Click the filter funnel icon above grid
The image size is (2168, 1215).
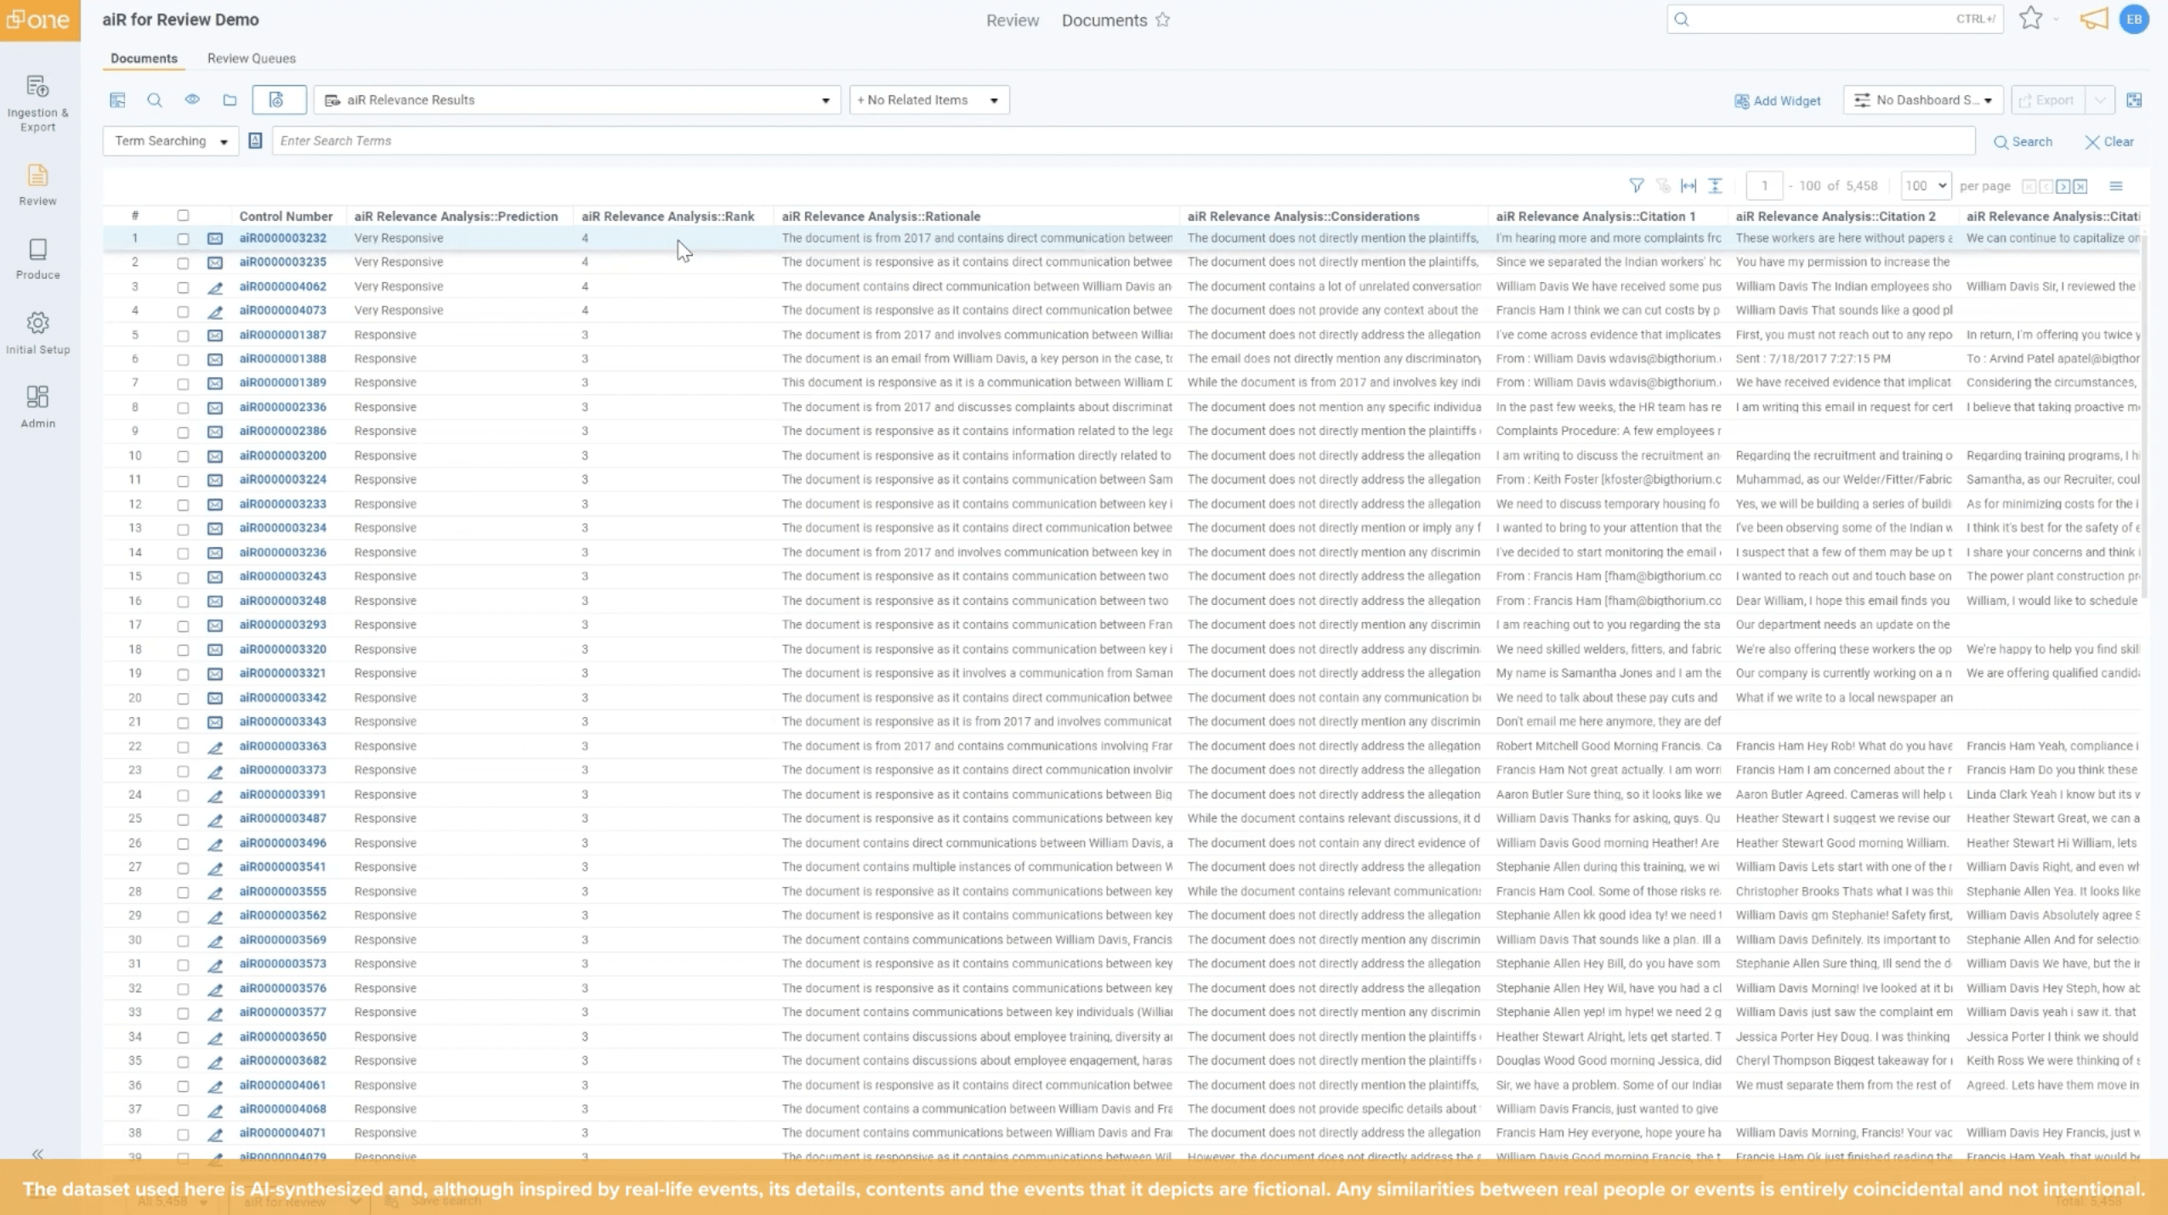coord(1636,186)
